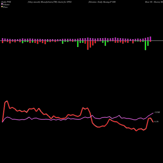Click the 'Bear 3X Shares' heading text
This screenshot has height=163, width=163.
[153, 2]
